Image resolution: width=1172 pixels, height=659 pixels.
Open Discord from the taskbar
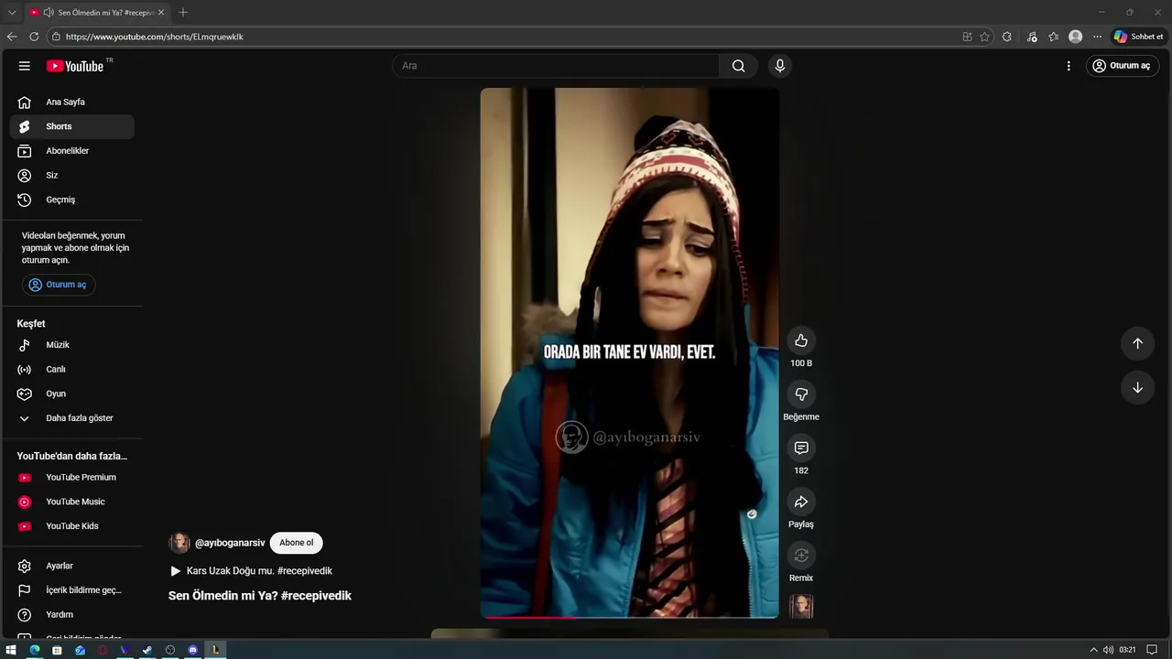tap(192, 650)
